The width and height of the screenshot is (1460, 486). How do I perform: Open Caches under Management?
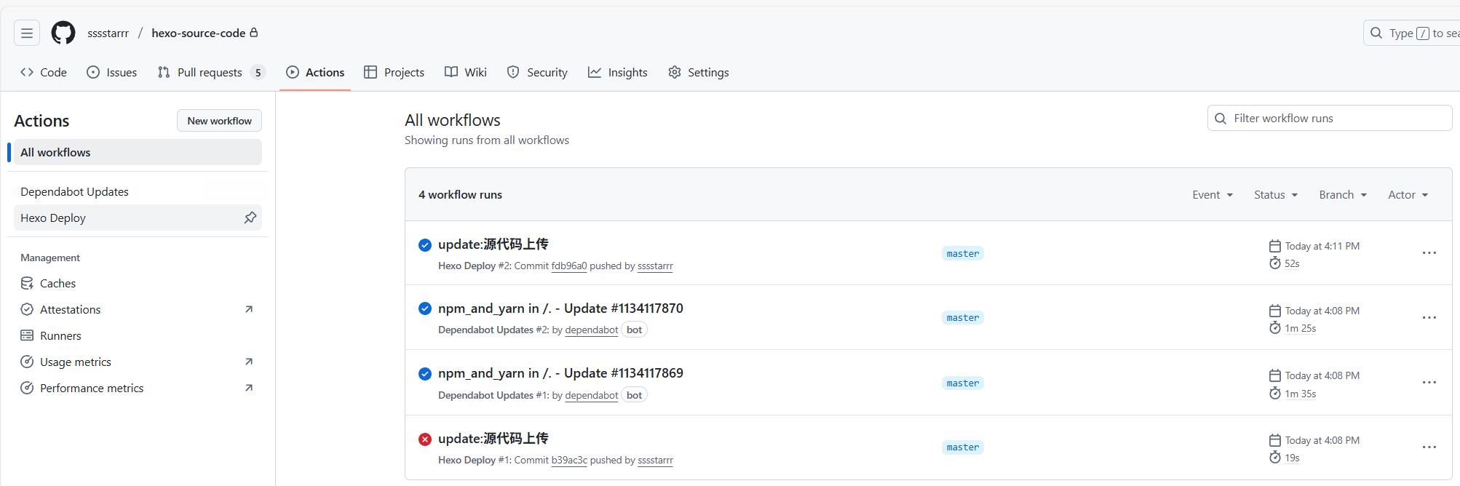[57, 284]
